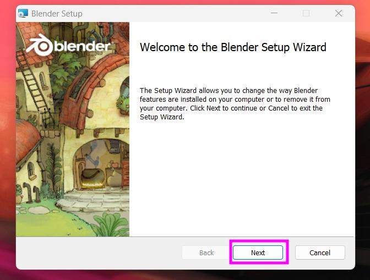Click the illustrated house banner image
This screenshot has height=280, width=370.
coord(73,129)
